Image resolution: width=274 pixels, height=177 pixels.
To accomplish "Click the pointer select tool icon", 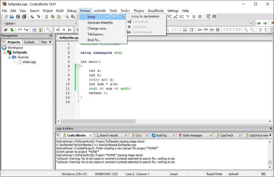I will (x=168, y=30).
